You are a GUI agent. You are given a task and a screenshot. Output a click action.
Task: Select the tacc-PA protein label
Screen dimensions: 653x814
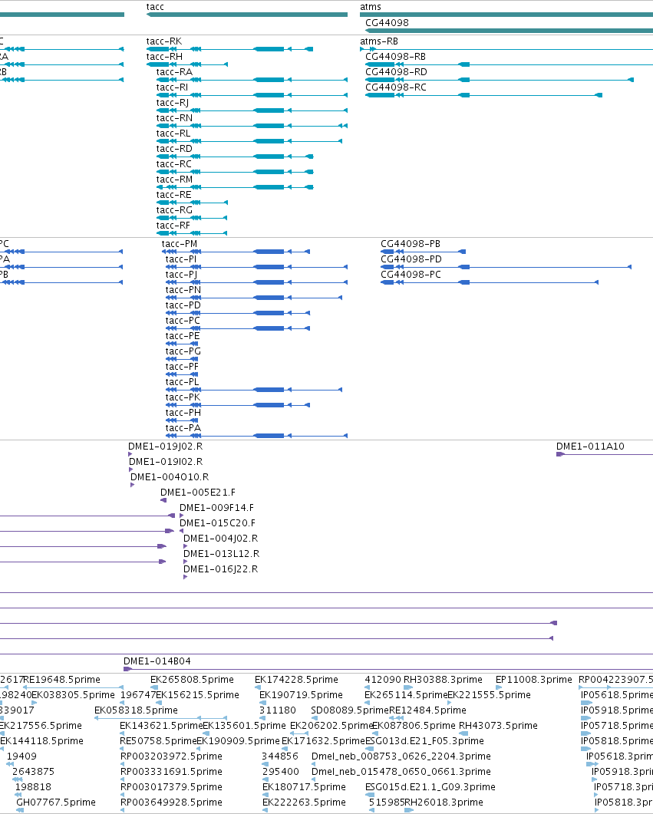pyautogui.click(x=183, y=427)
